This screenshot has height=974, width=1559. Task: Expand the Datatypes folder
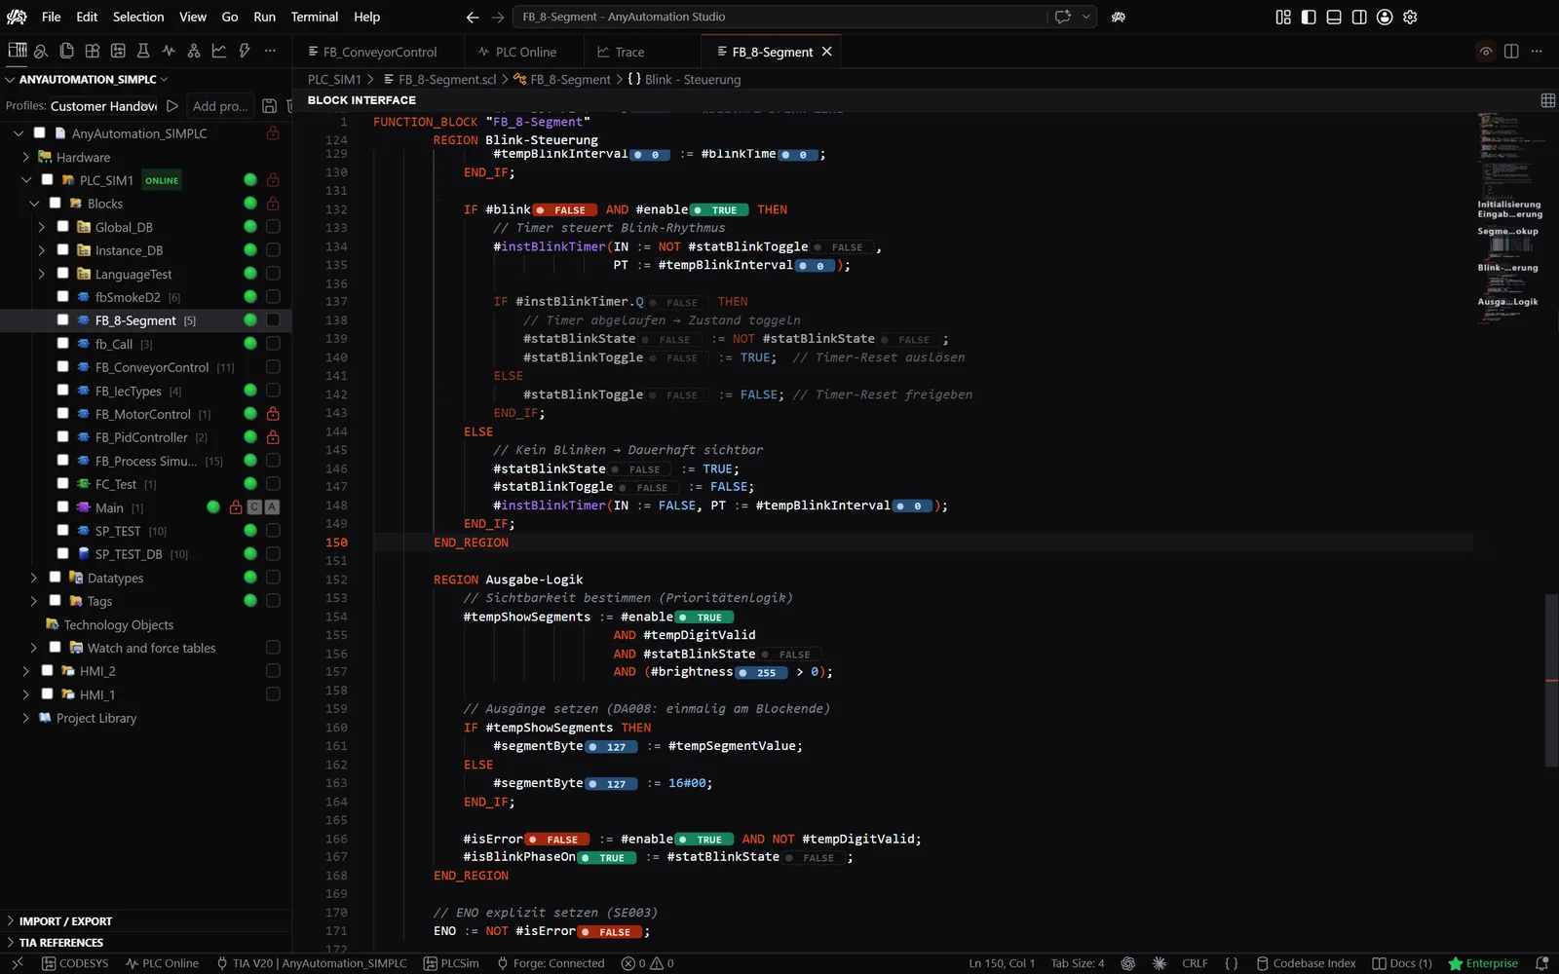pyautogui.click(x=33, y=578)
